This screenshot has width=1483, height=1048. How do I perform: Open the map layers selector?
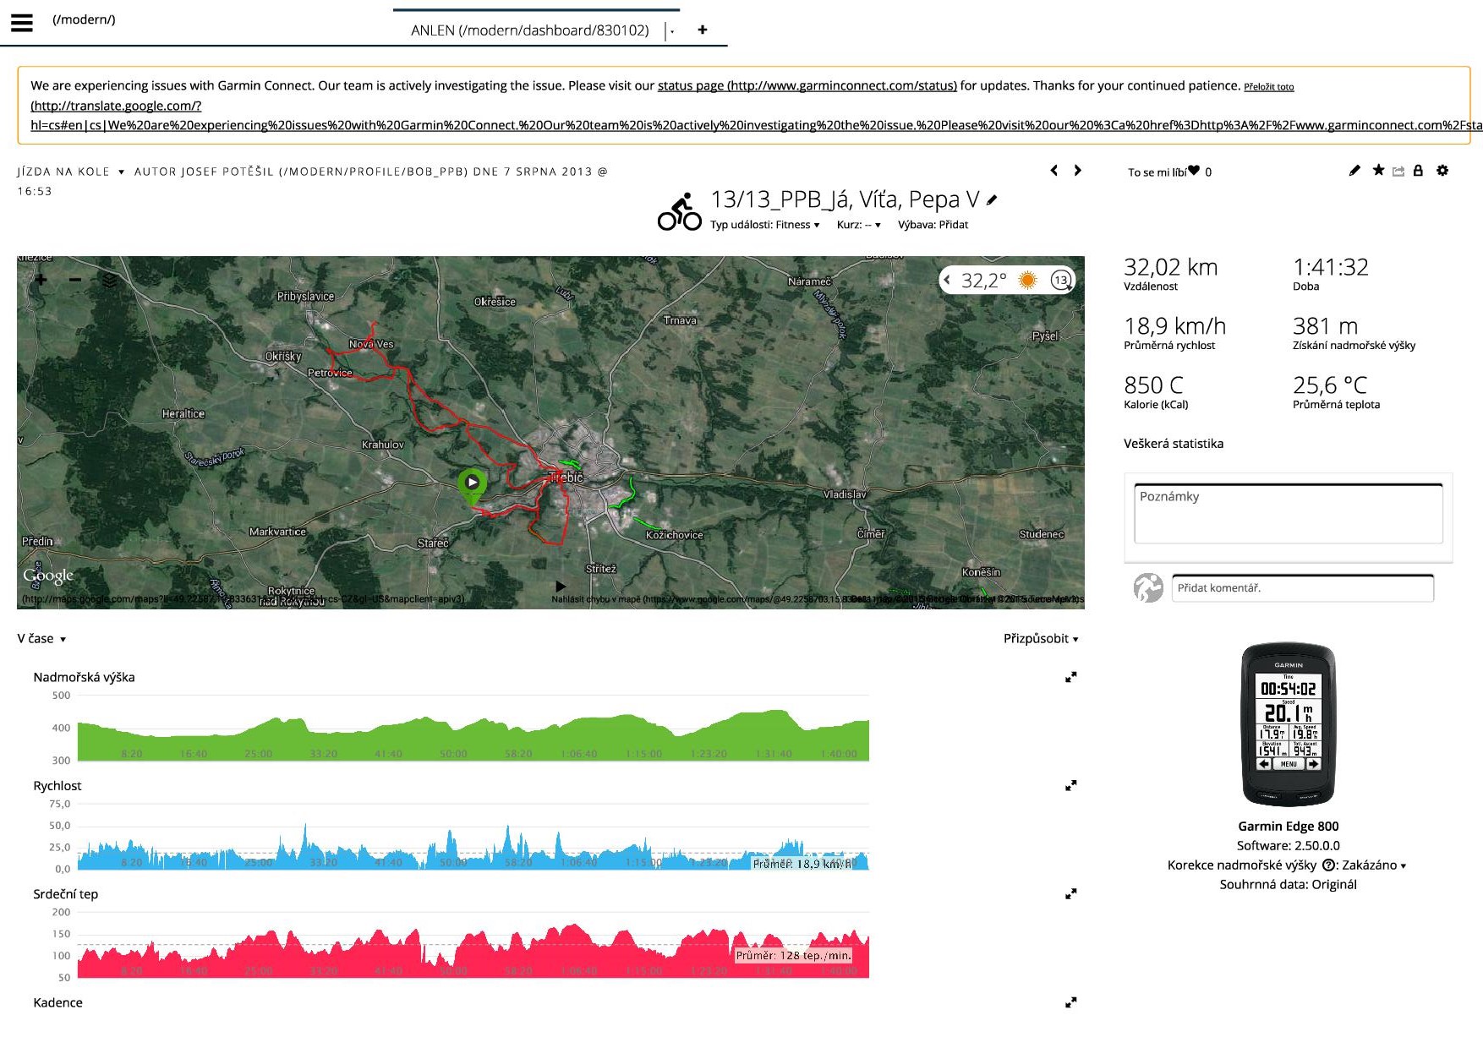(x=110, y=280)
